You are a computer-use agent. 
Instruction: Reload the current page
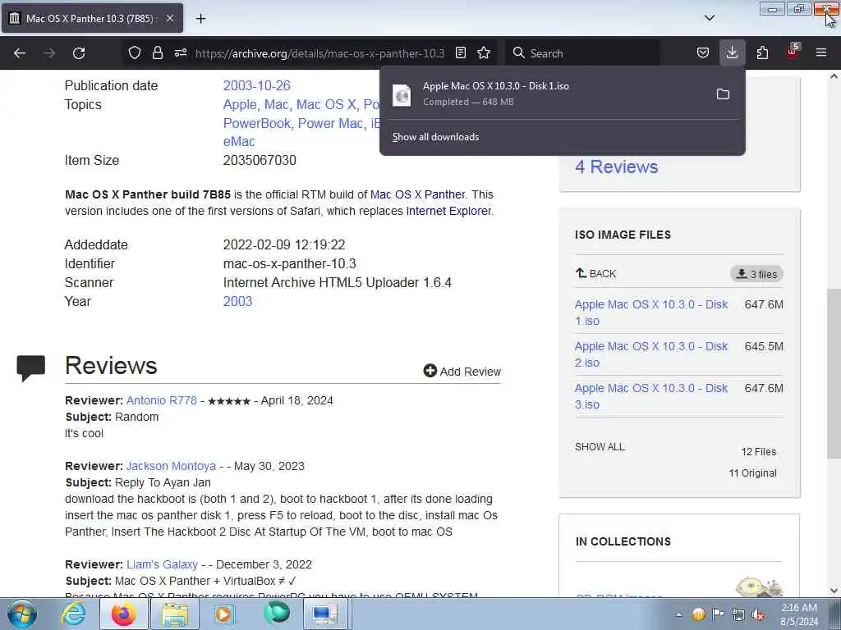[x=79, y=53]
